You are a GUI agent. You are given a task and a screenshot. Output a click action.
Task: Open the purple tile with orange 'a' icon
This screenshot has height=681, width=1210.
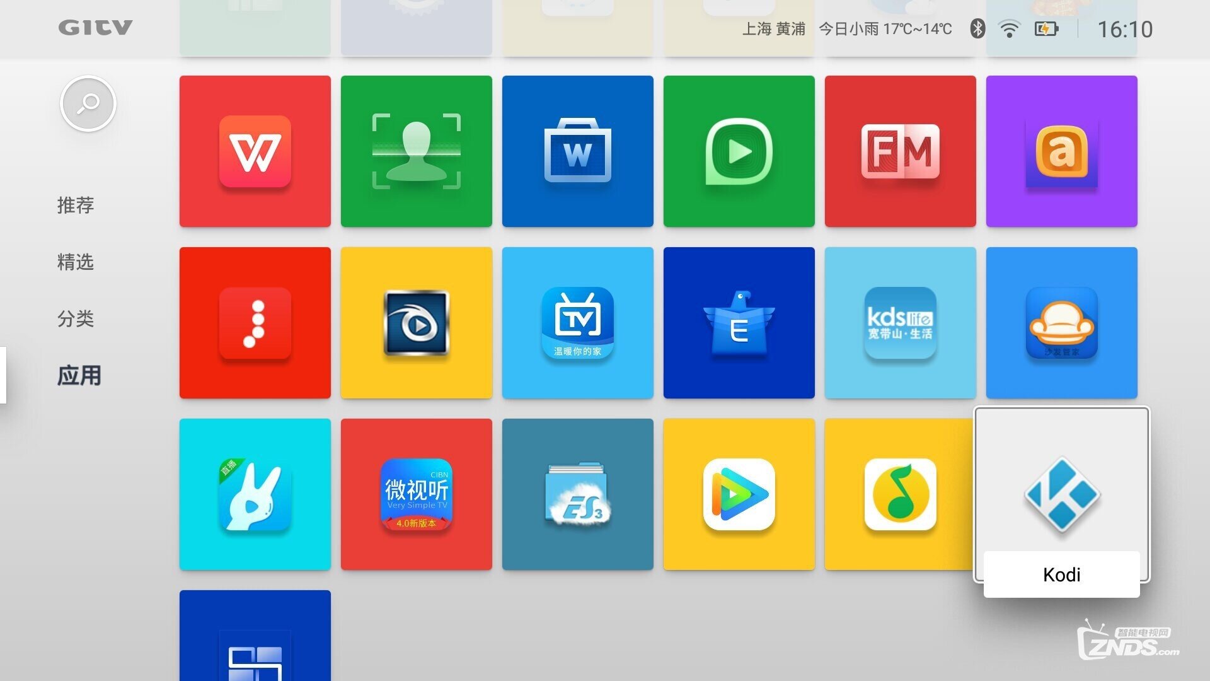(x=1061, y=151)
